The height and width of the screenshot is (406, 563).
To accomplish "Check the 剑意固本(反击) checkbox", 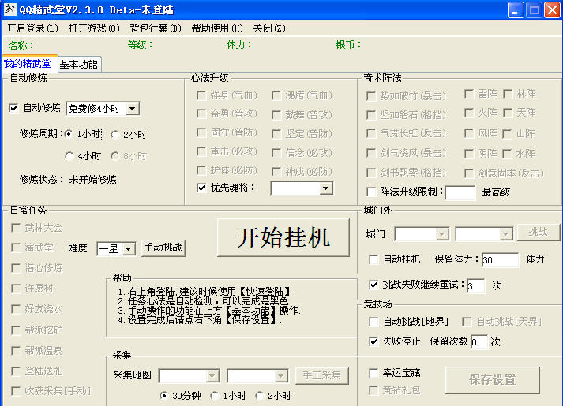I will pyautogui.click(x=469, y=173).
